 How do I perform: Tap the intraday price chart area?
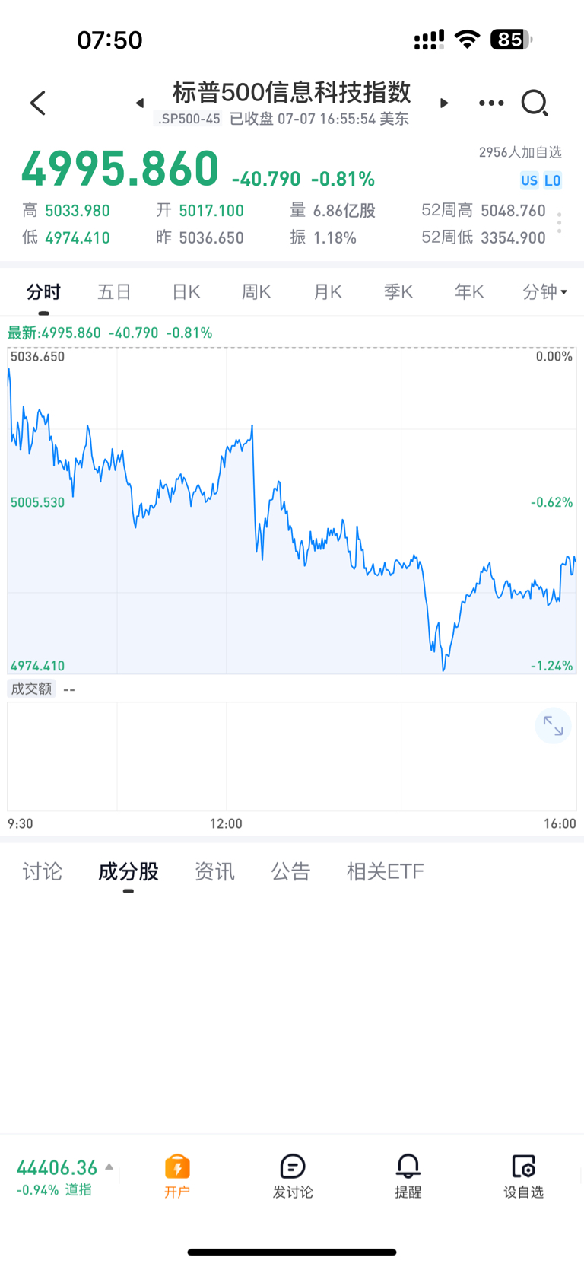(x=292, y=511)
